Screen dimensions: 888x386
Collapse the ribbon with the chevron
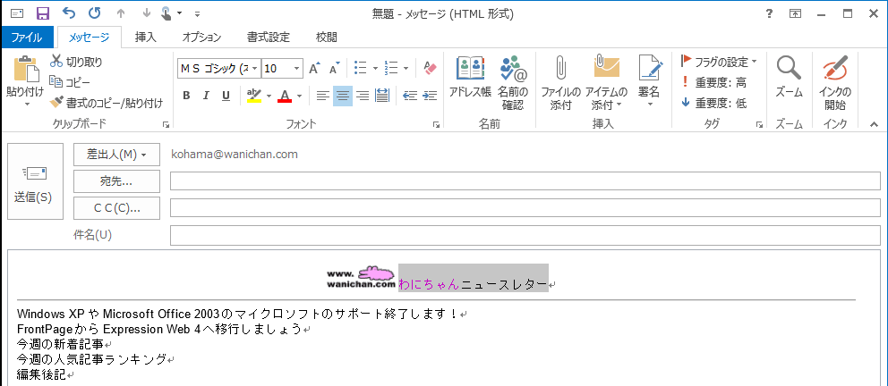(874, 124)
